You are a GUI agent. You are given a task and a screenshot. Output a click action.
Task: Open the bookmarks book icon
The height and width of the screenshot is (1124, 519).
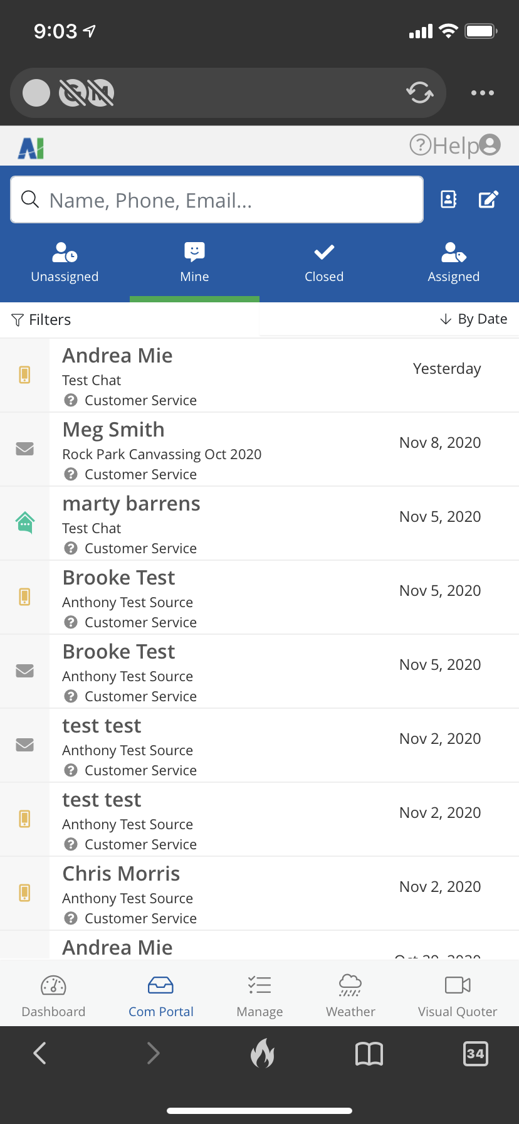coord(369,1053)
